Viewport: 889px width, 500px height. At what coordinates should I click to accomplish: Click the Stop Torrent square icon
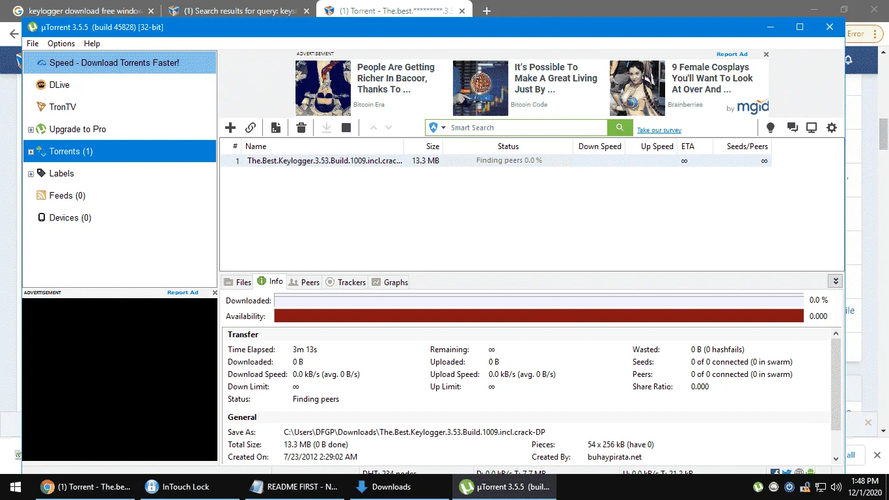(x=346, y=128)
